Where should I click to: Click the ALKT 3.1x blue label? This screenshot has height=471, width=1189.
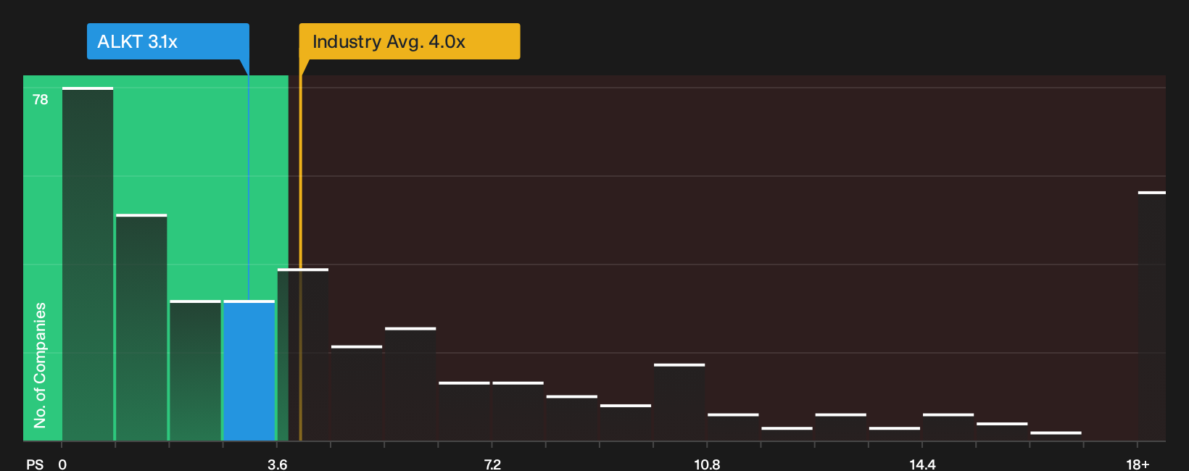point(168,41)
